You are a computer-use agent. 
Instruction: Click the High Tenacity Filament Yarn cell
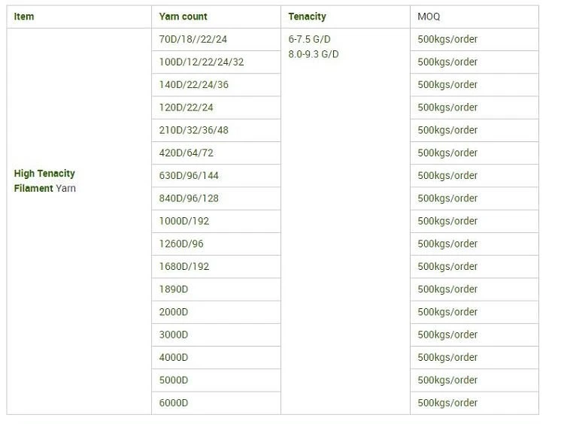tap(79, 221)
